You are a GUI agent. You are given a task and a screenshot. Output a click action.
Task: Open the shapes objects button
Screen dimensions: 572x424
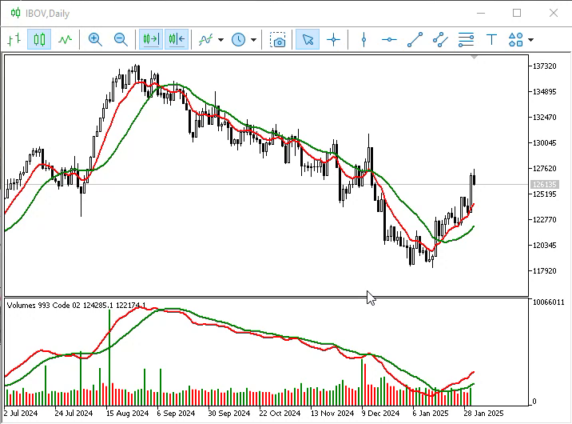pos(516,39)
